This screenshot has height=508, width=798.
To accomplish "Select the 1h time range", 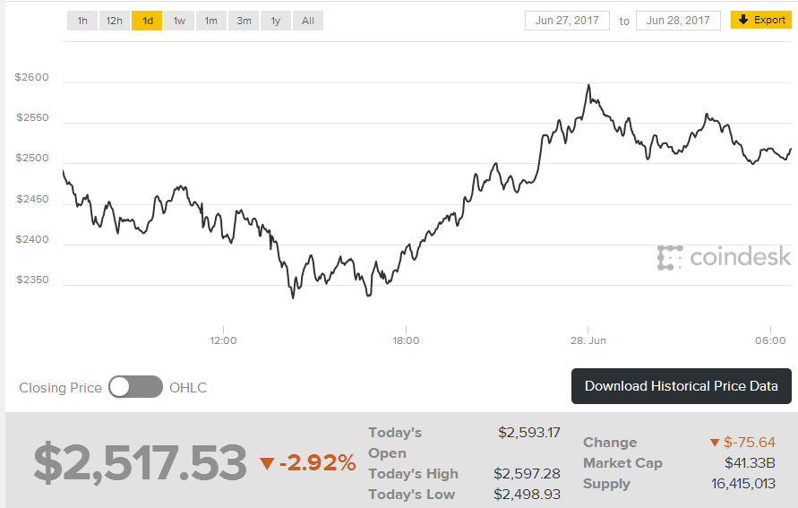I will pos(82,21).
